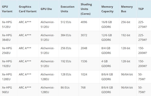Select the Xe-HPG 128EU cell
151x96 pixels.
(x=7, y=77)
